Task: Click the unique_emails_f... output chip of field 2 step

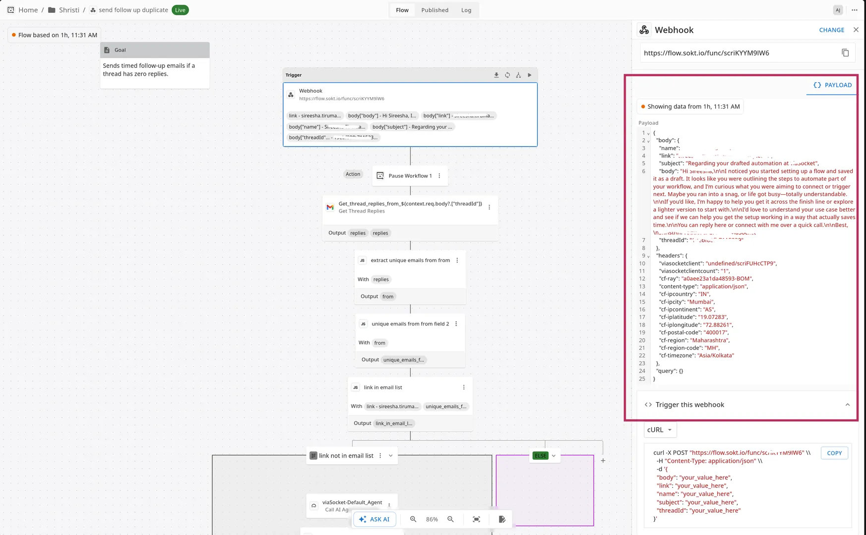Action: pyautogui.click(x=404, y=360)
